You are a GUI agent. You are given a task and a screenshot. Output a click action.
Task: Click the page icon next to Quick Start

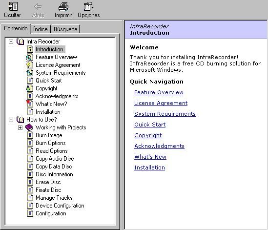[x=30, y=81]
